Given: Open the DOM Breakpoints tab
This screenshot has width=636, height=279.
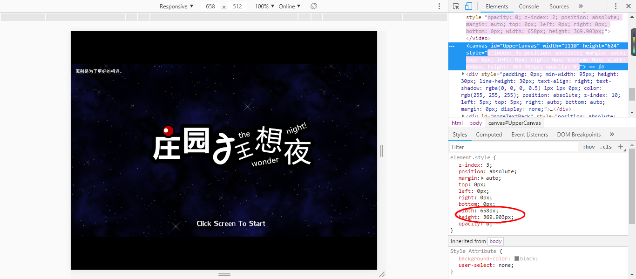Looking at the screenshot, I should click(x=579, y=134).
